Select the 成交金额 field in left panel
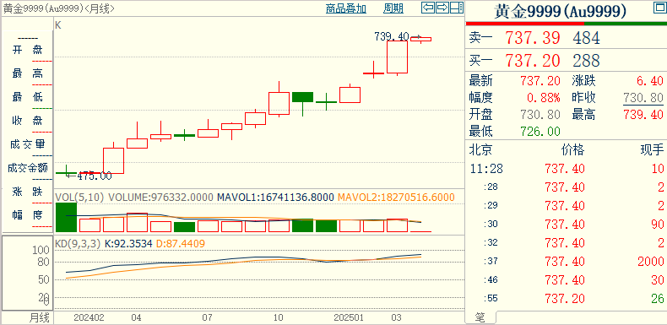The height and width of the screenshot is (325, 667). pos(28,168)
